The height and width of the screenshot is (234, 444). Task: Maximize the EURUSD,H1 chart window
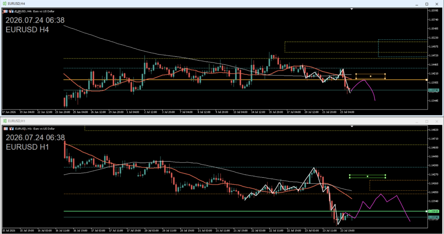point(427,121)
